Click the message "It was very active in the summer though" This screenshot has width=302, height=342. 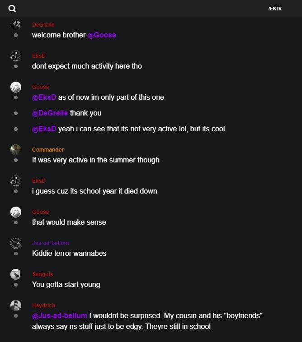[x=95, y=160]
